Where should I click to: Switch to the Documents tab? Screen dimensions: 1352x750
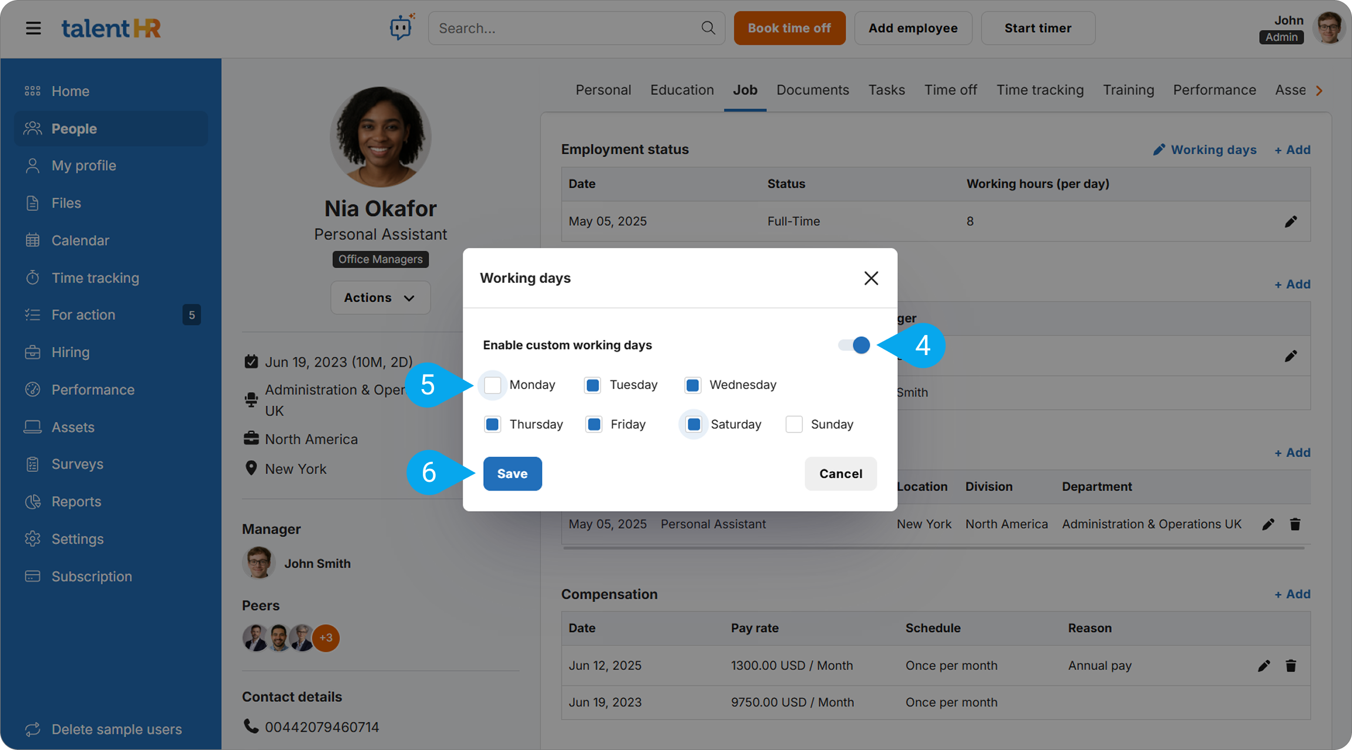click(x=812, y=90)
